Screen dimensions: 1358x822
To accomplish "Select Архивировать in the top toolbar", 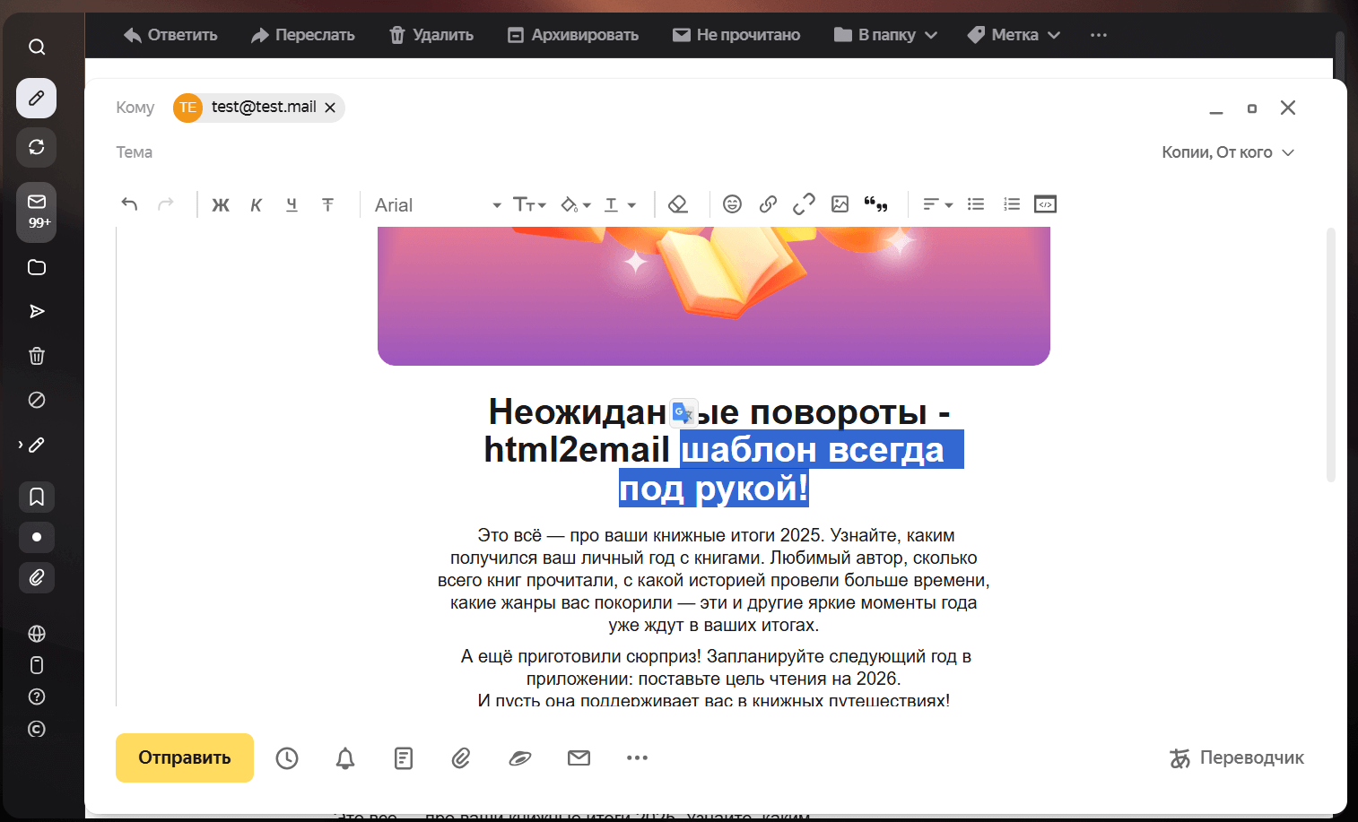I will 572,34.
